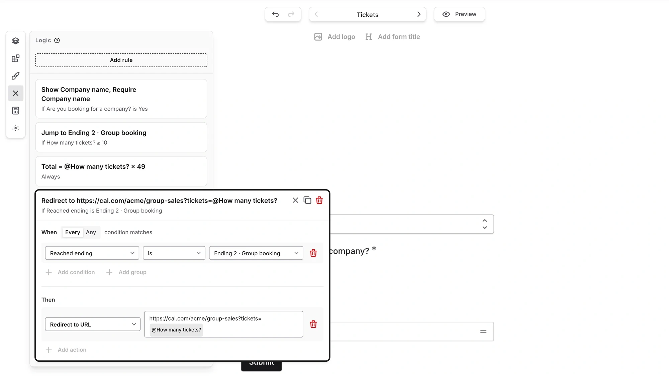Click the Tickets page selector
Screen dimensions: 669x376
(x=367, y=14)
